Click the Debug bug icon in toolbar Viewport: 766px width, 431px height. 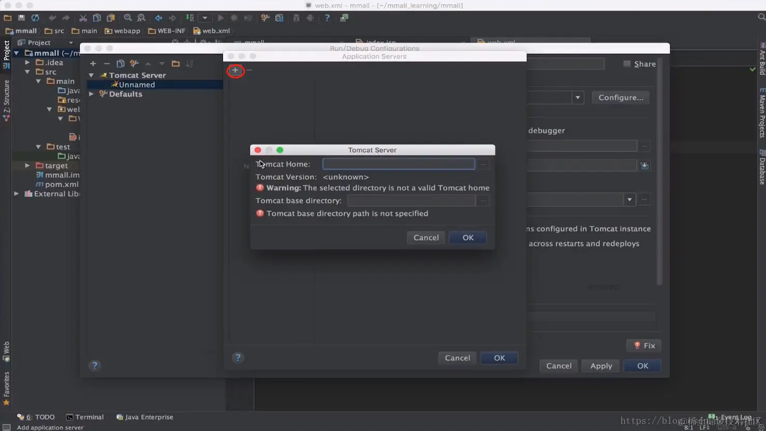(x=234, y=18)
